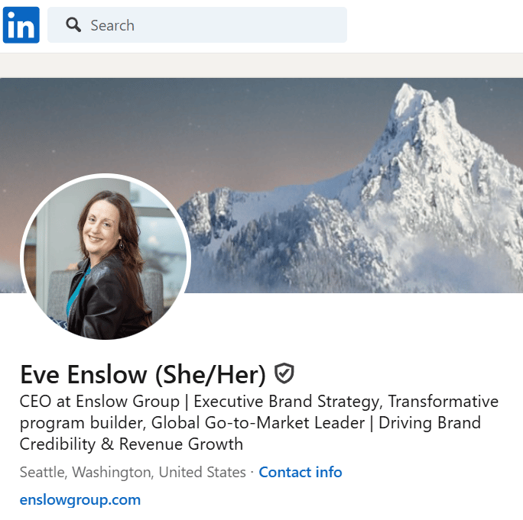Click the Driving Brand headline phrase
The height and width of the screenshot is (520, 523).
(430, 423)
